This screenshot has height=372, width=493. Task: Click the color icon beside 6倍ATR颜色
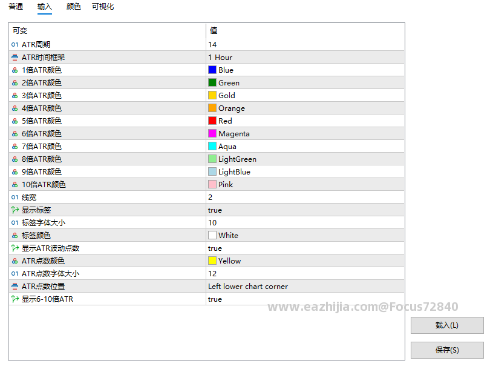point(15,134)
